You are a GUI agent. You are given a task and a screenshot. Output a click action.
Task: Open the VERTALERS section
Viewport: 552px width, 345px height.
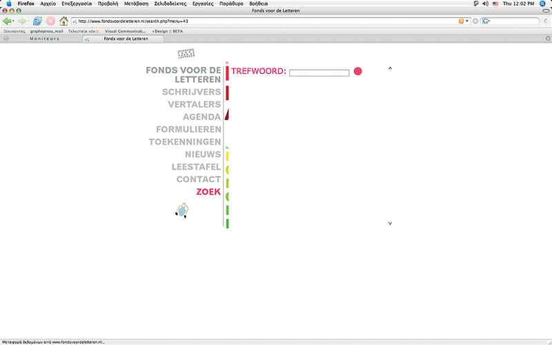pyautogui.click(x=195, y=105)
